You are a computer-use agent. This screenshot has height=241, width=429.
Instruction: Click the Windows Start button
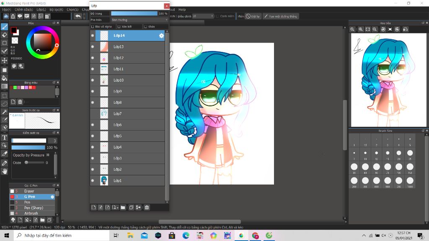pos(7,235)
